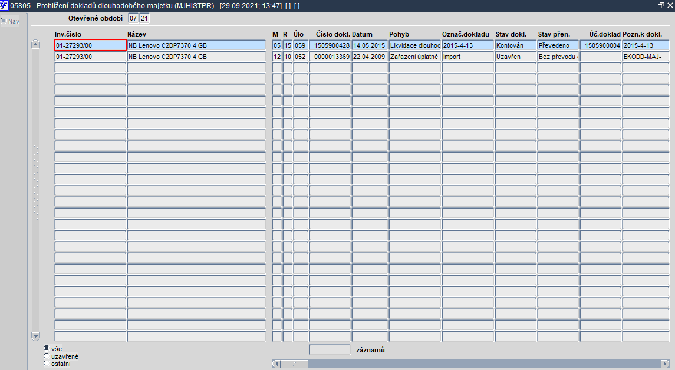Click the 'Import' designation cell
Image resolution: width=675 pixels, height=370 pixels.
[x=468, y=57]
